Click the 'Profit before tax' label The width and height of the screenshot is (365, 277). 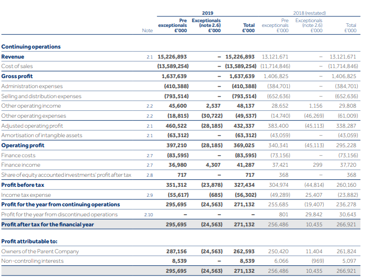tap(23, 185)
